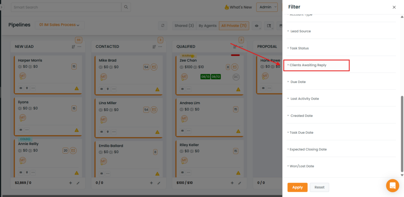Screen dimensions: 404x197
Task: Click the 08/12 date badge on Zee Chan
Action: tap(216, 77)
